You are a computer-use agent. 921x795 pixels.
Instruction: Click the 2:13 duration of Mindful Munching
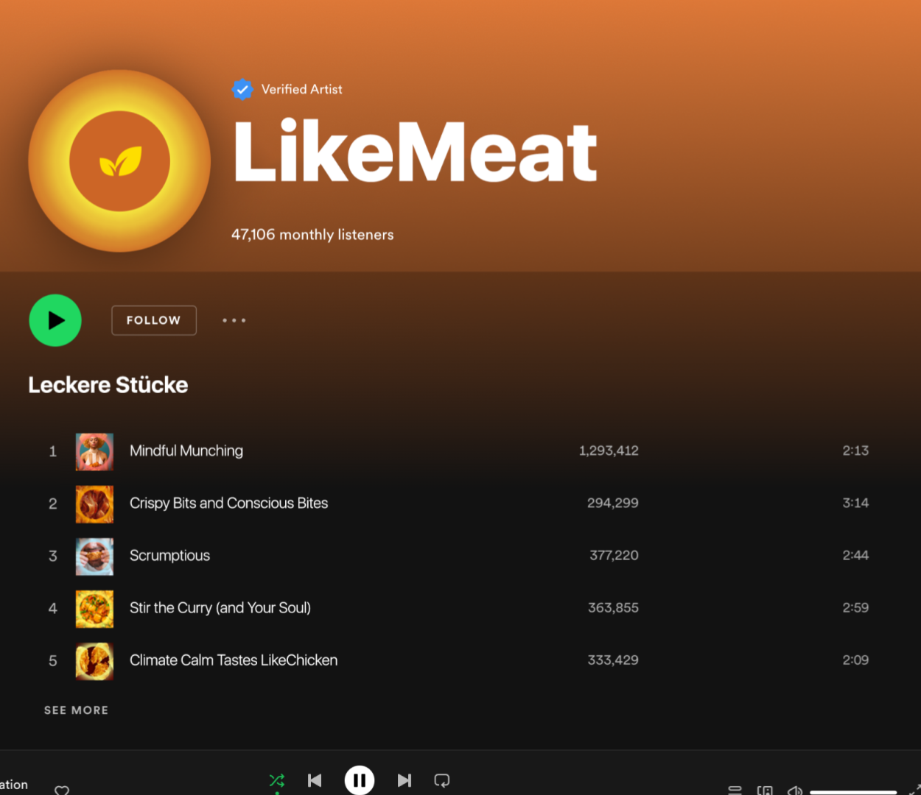point(855,451)
